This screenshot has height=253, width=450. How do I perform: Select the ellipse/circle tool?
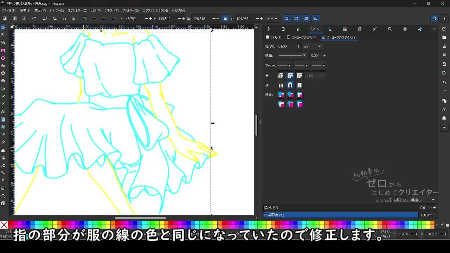(x=3, y=58)
